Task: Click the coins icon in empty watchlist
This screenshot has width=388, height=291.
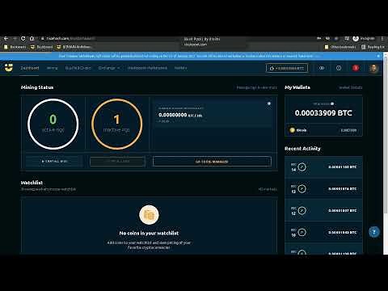Action: click(149, 215)
